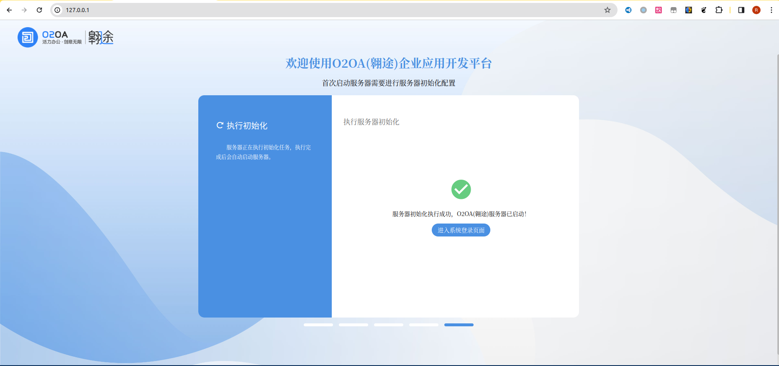Open the profile avatar R menu
779x366 pixels.
(756, 10)
